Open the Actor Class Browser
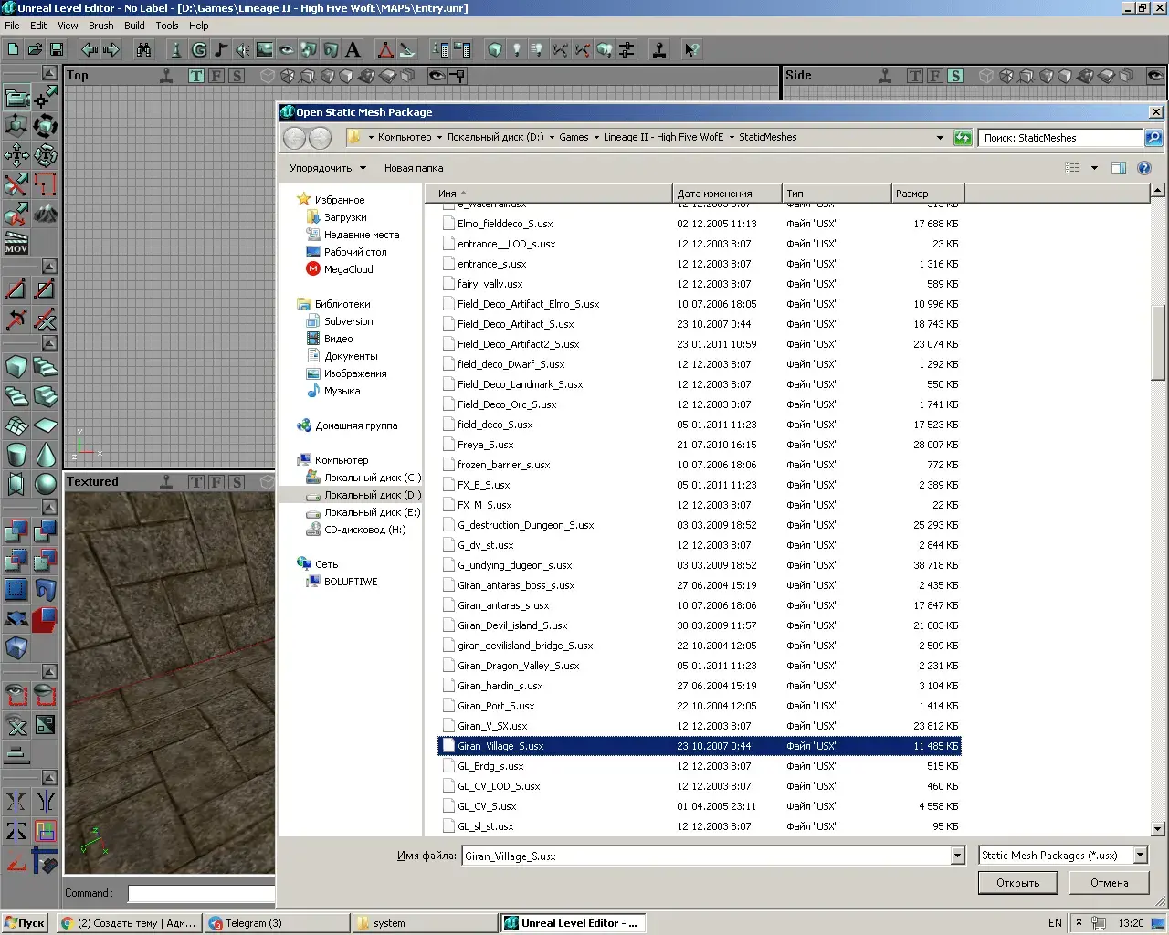 pyautogui.click(x=176, y=50)
